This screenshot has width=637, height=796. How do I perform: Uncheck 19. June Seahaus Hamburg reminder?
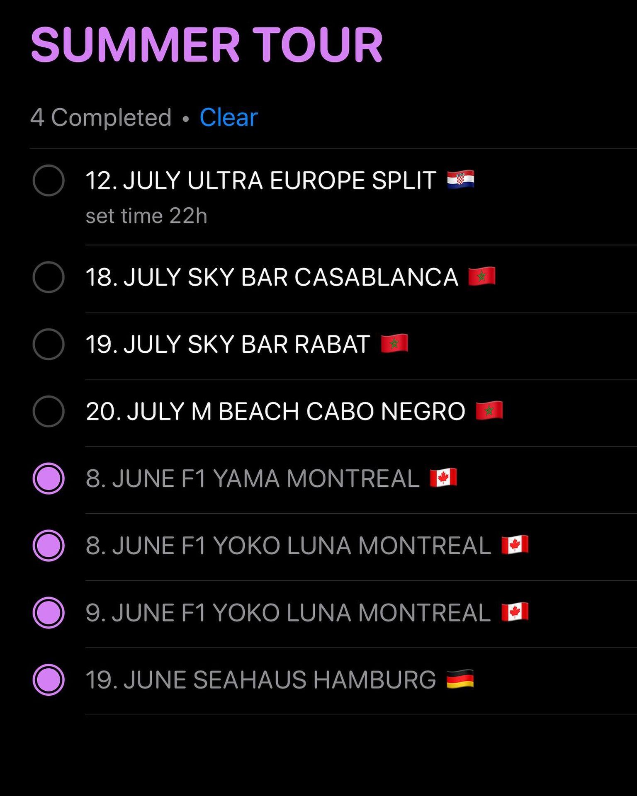click(49, 680)
